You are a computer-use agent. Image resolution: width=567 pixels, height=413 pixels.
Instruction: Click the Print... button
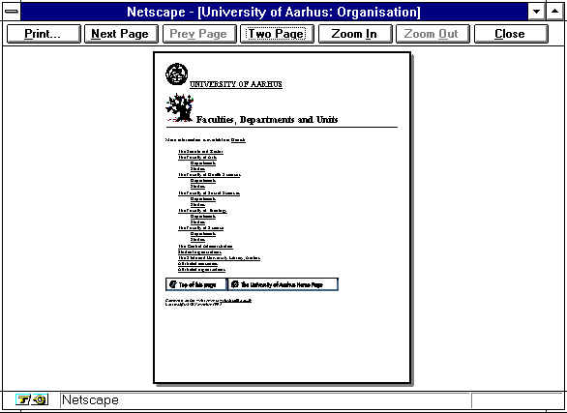click(44, 34)
